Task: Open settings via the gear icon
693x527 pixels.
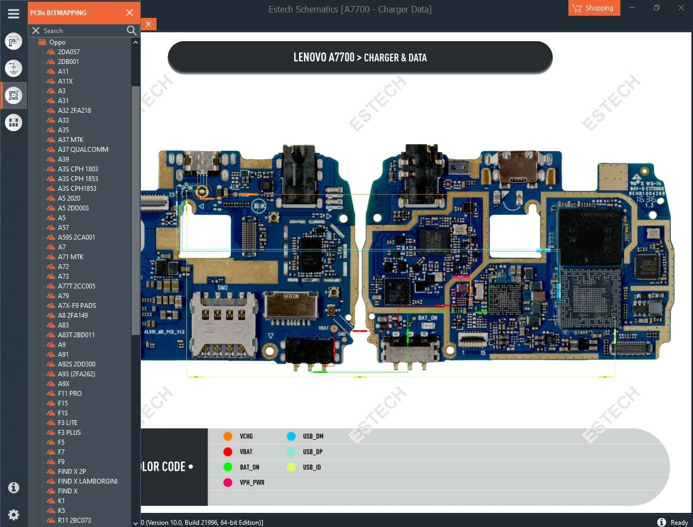Action: click(14, 515)
